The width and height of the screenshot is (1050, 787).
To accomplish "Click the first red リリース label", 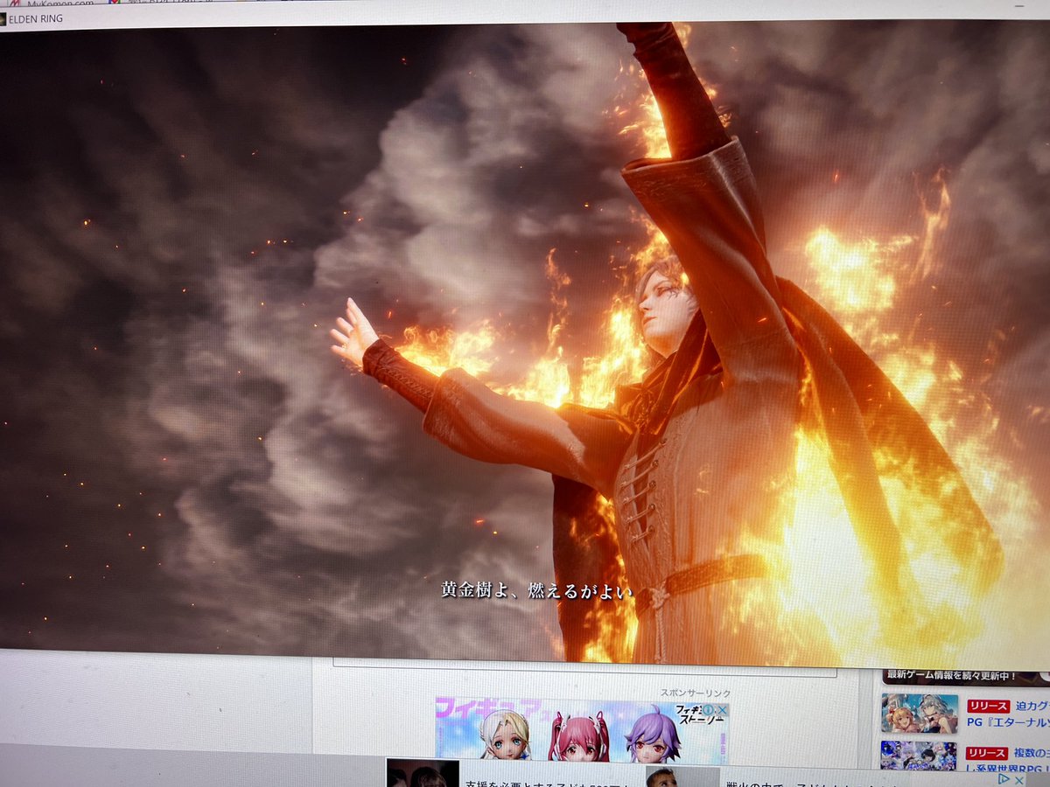I will 988,706.
